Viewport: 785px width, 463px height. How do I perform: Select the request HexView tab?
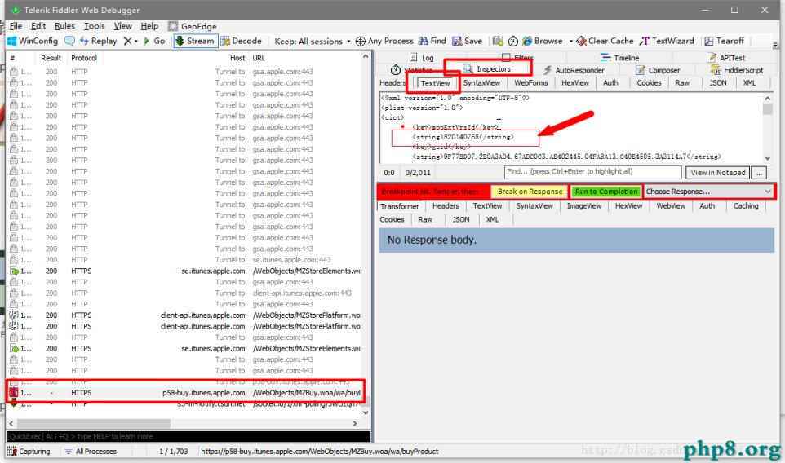coord(575,83)
